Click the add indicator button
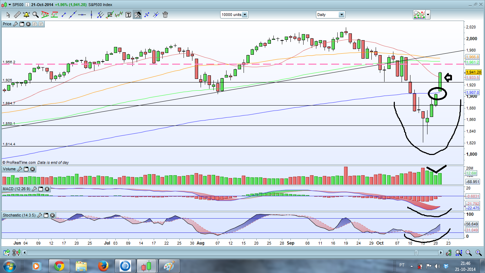The width and height of the screenshot is (485, 273). tap(419, 15)
